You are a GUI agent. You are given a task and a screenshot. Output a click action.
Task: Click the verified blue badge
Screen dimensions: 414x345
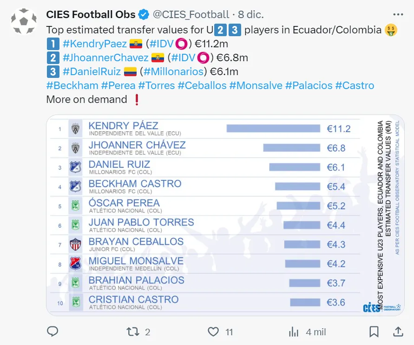pyautogui.click(x=144, y=15)
